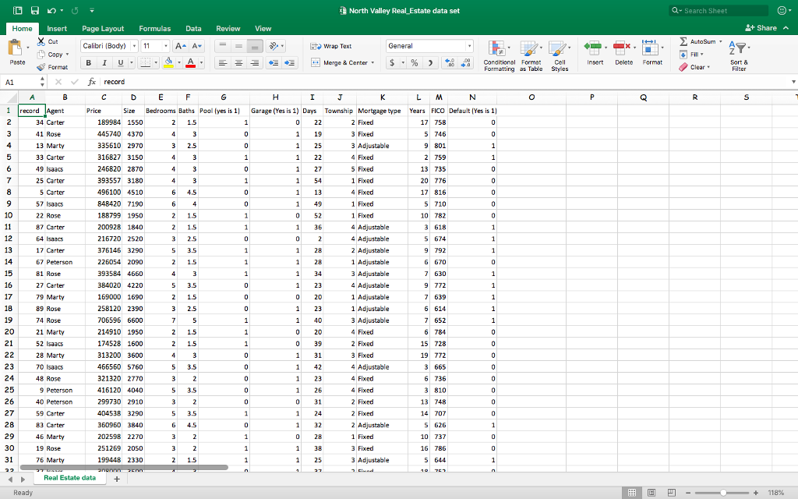Viewport: 798px width, 499px height.
Task: Expand the formula bar chevron
Action: point(793,82)
